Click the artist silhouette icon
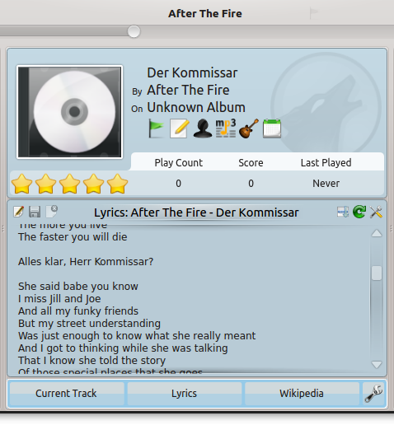The height and width of the screenshot is (425, 394). point(203,128)
